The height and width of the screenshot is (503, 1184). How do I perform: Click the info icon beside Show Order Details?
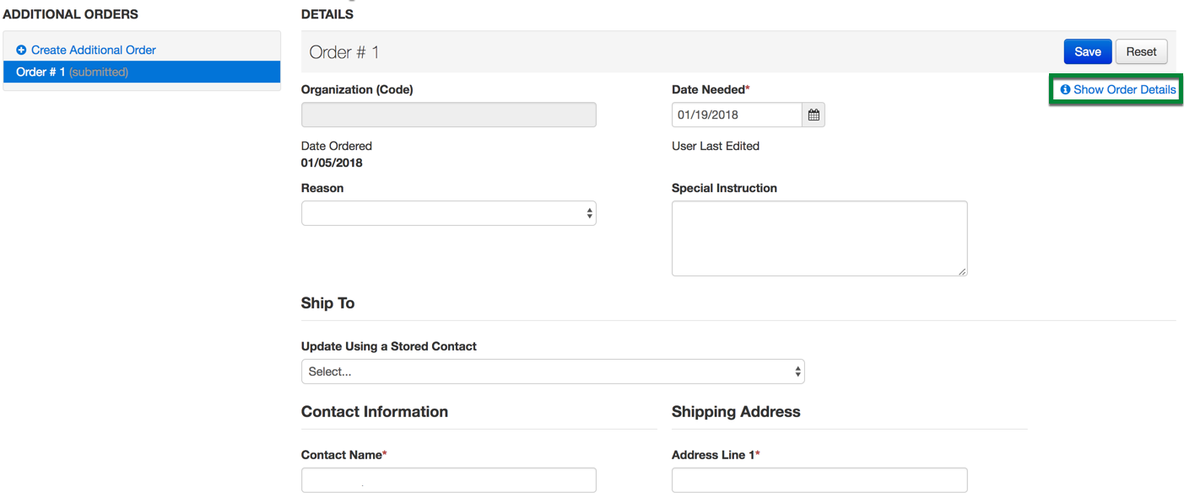pos(1065,90)
